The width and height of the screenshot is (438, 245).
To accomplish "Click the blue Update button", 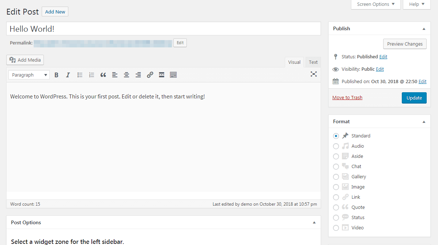I will click(414, 98).
